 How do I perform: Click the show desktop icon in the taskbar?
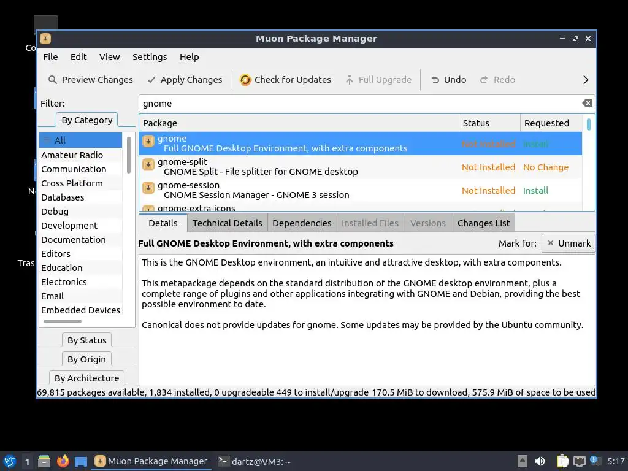click(81, 461)
